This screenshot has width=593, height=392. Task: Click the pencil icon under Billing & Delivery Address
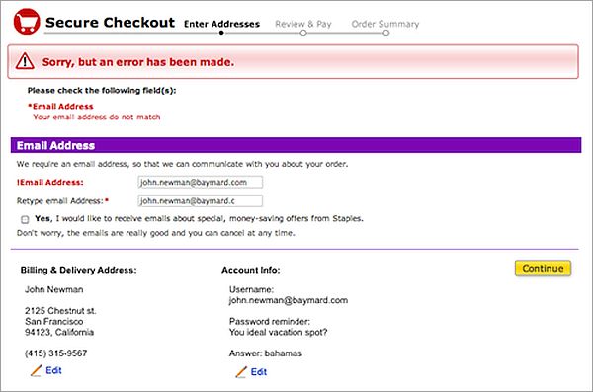click(36, 371)
